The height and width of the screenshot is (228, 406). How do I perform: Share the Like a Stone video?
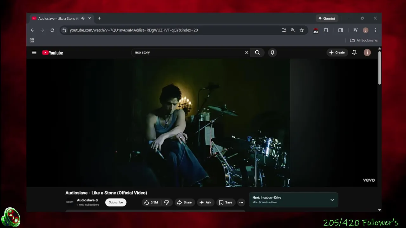coord(184,202)
